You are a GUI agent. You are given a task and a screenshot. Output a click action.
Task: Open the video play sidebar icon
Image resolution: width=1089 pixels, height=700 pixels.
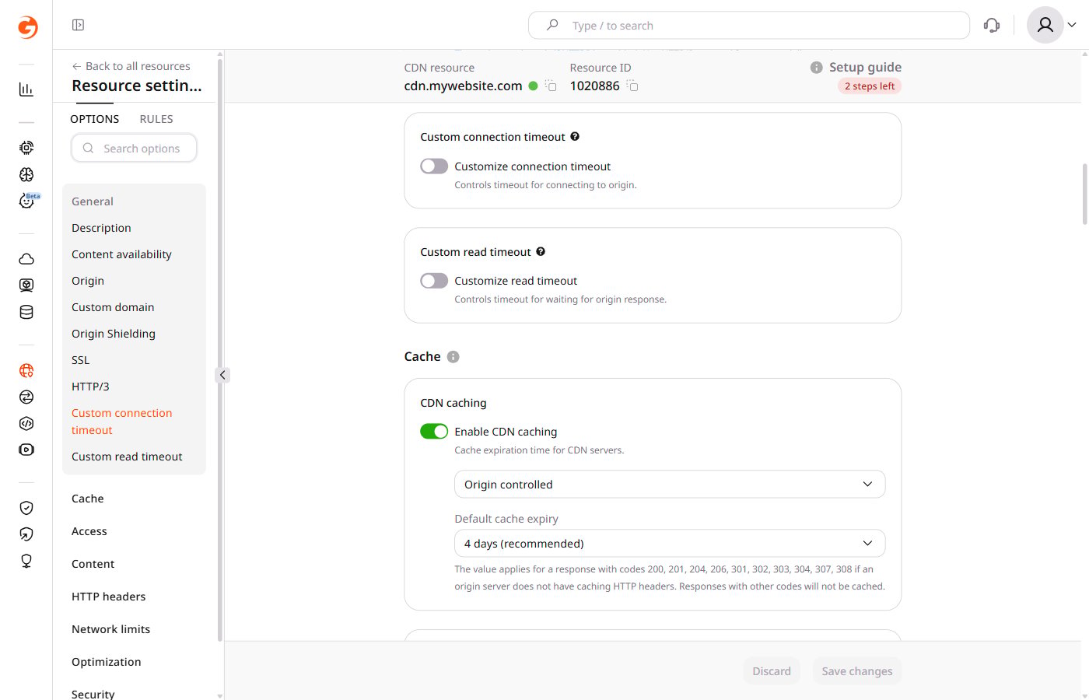tap(26, 450)
